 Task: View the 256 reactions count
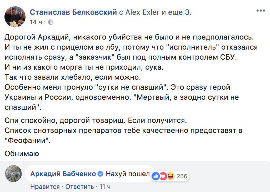(x=182, y=176)
